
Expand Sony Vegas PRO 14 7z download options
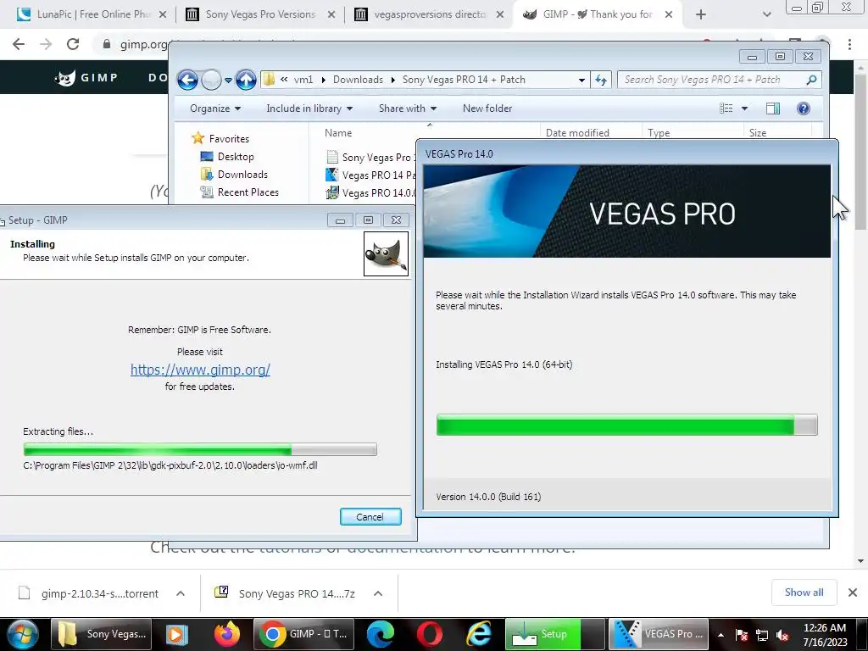coord(378,593)
